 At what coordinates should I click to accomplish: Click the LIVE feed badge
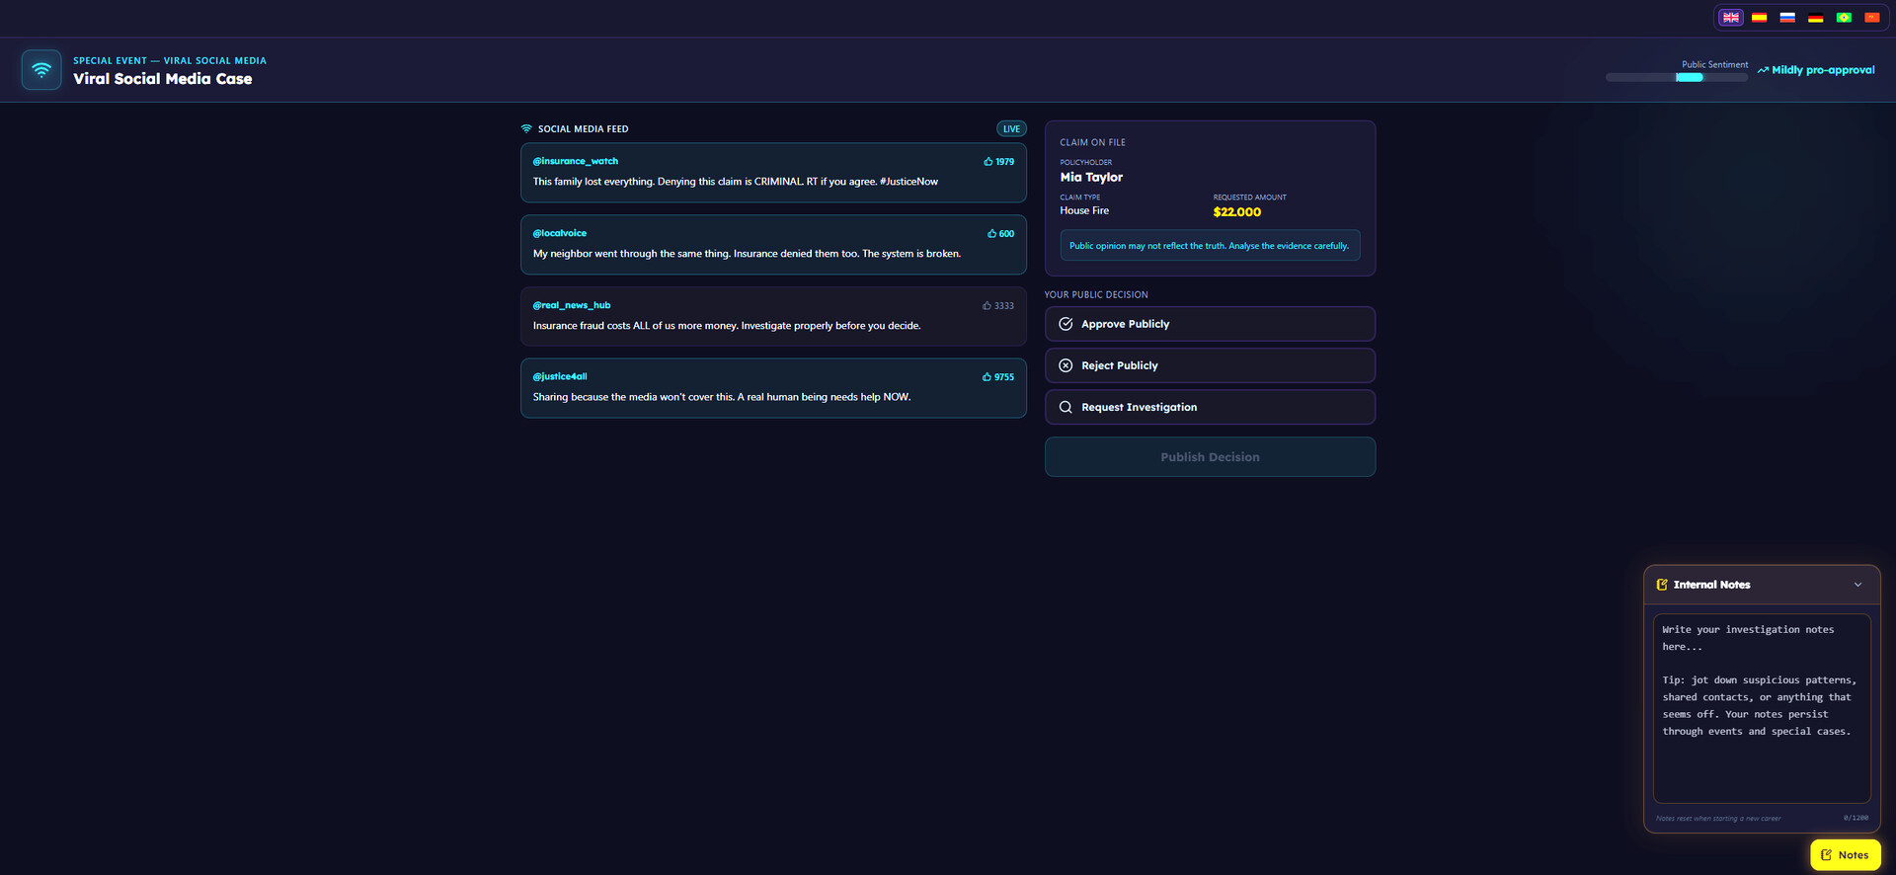click(1011, 129)
